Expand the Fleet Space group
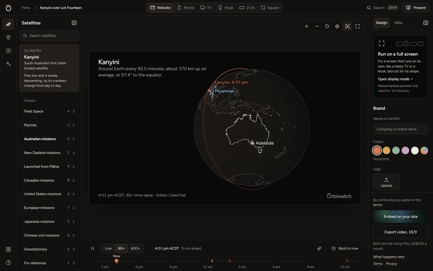Viewport: 433px width, 271px height. pyautogui.click(x=49, y=111)
